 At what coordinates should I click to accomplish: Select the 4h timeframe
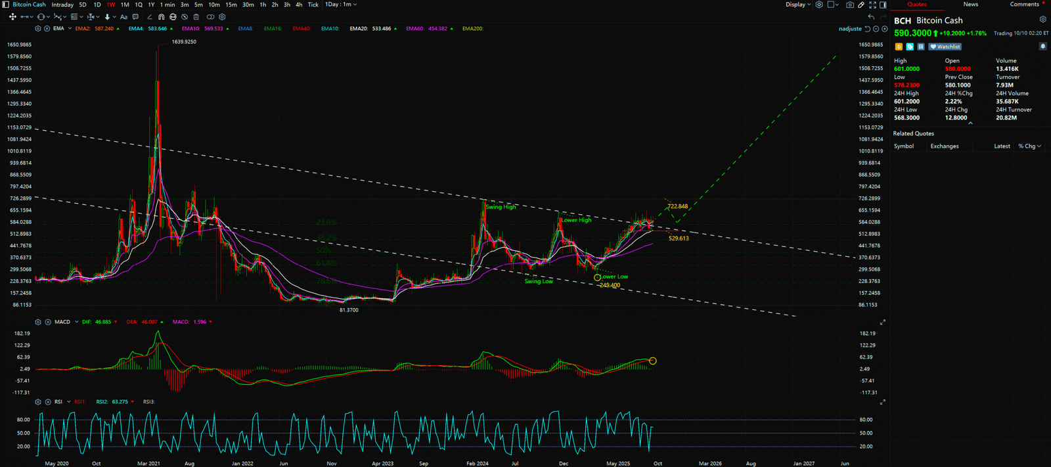[x=299, y=5]
